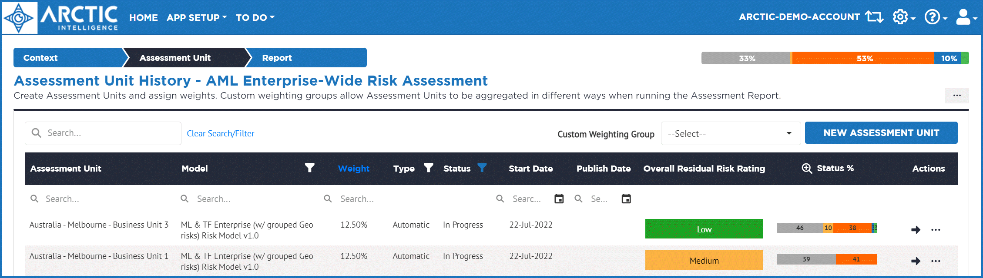Click Clear Search/Filter link
983x278 pixels.
pyautogui.click(x=221, y=134)
